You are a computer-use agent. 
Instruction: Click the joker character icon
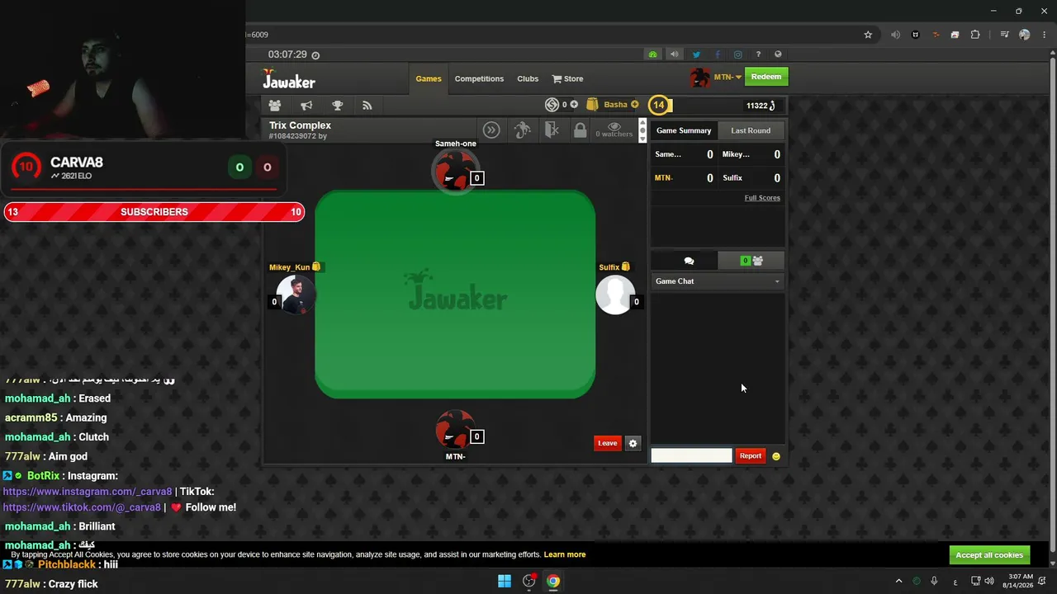(x=522, y=130)
